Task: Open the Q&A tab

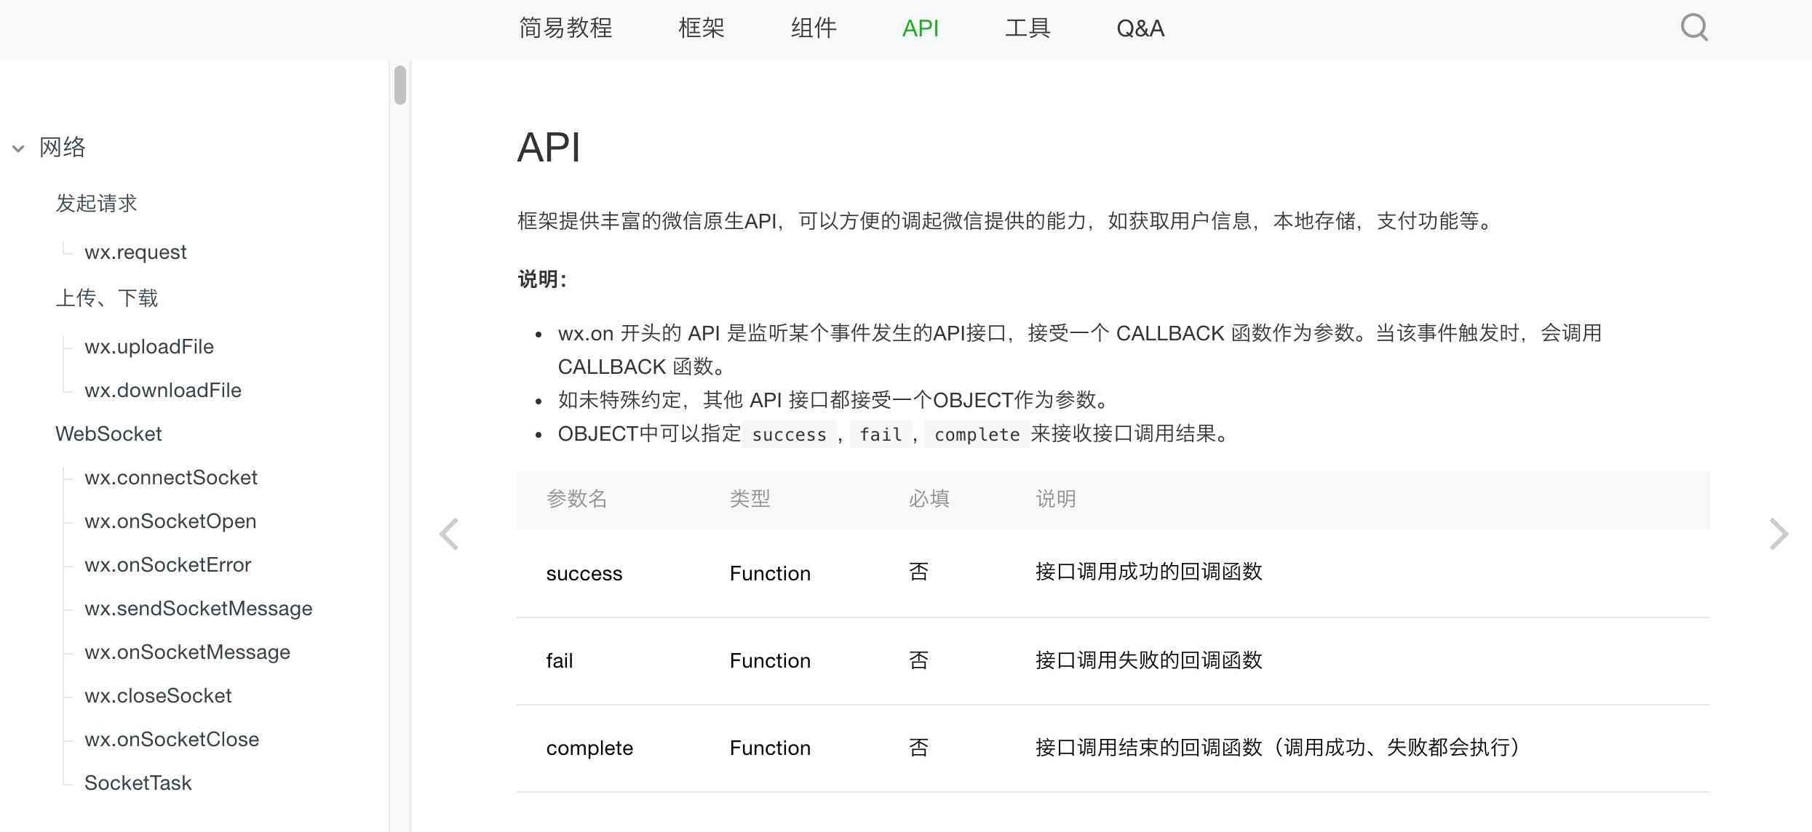Action: pyautogui.click(x=1140, y=28)
